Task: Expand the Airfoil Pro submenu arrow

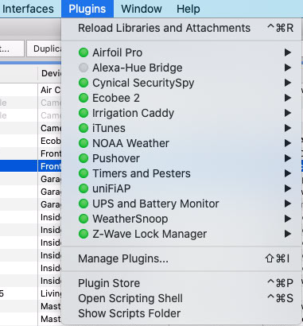Action: coord(288,52)
